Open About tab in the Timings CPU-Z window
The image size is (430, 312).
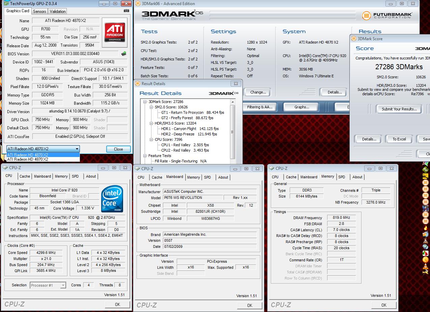(357, 177)
